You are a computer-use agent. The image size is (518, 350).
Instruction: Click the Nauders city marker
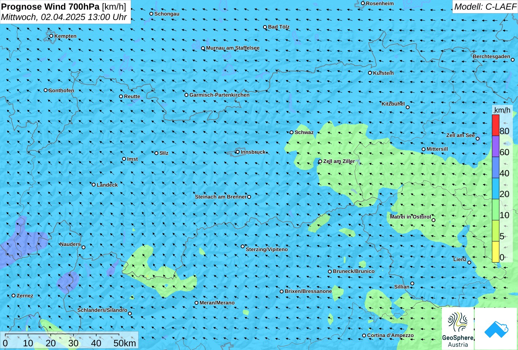click(83, 247)
